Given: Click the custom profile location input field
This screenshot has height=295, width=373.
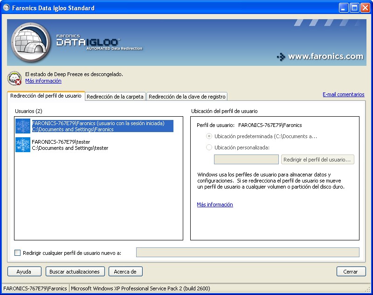Looking at the screenshot, I should coord(246,159).
